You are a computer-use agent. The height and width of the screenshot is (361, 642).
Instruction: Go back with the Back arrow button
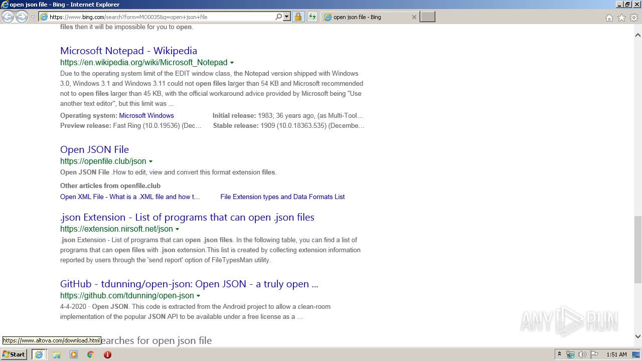coord(8,17)
